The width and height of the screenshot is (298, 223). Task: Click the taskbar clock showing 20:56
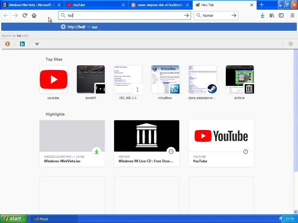(x=290, y=219)
